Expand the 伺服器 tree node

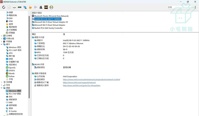click(x=1, y=42)
